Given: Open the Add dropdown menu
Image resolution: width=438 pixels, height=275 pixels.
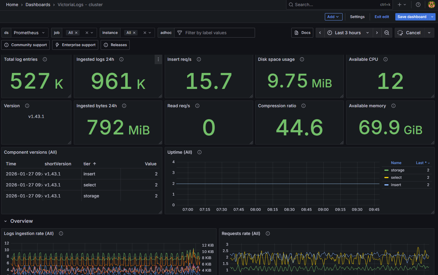Looking at the screenshot, I should pos(333,17).
